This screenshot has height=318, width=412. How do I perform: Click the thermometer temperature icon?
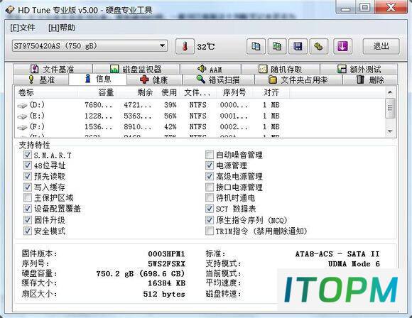[x=185, y=46]
